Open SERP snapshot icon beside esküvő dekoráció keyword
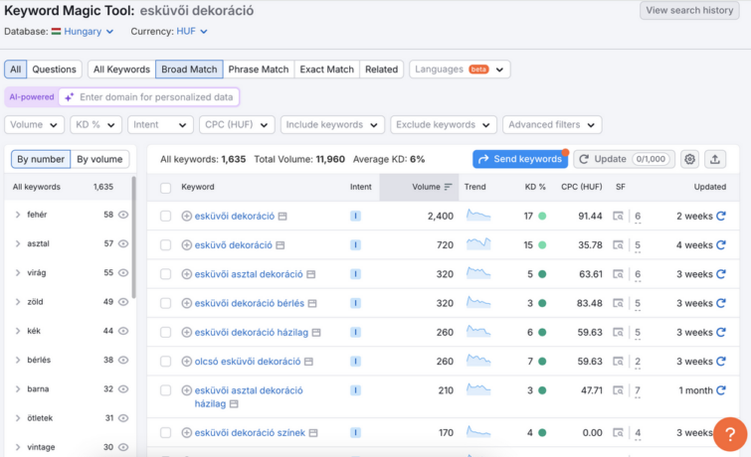This screenshot has width=751, height=457. [x=281, y=245]
